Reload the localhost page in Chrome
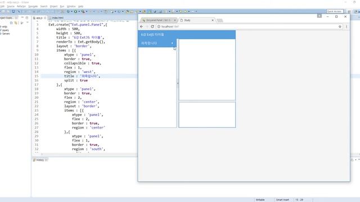 (152, 26)
